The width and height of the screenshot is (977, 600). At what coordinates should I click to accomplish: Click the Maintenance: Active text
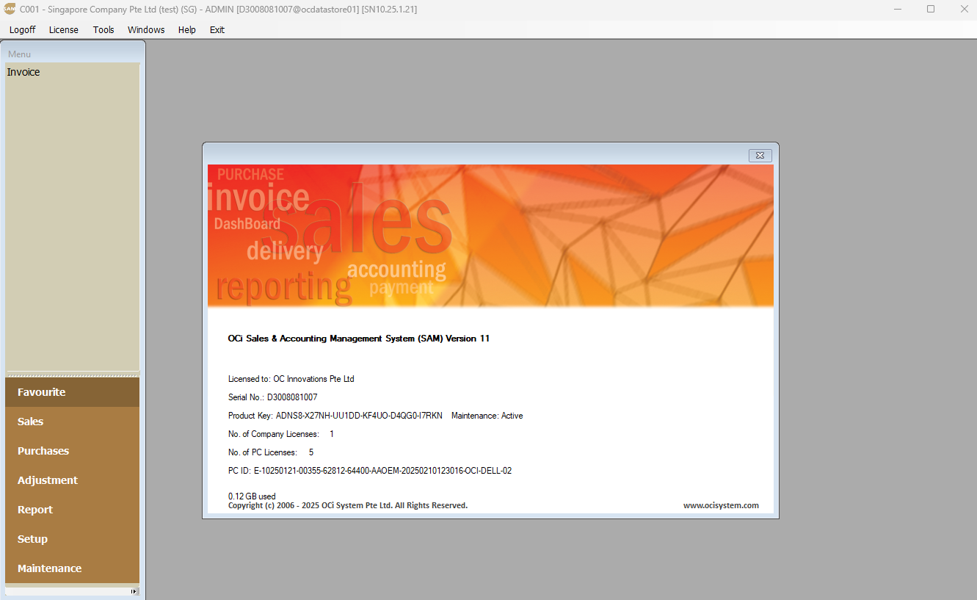(487, 416)
